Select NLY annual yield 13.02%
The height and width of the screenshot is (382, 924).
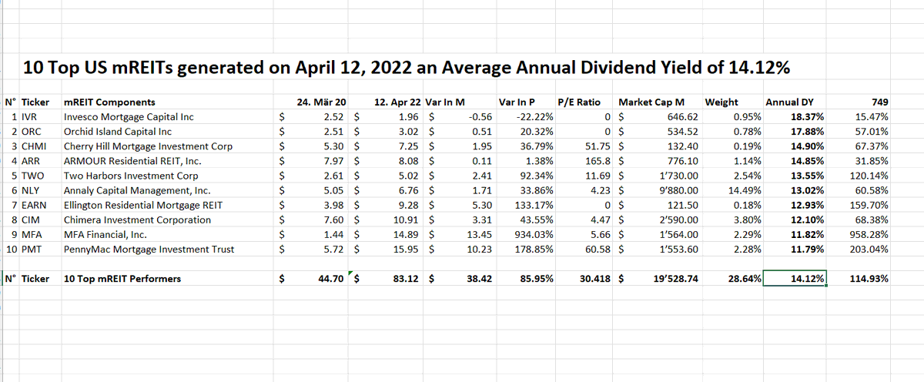807,190
